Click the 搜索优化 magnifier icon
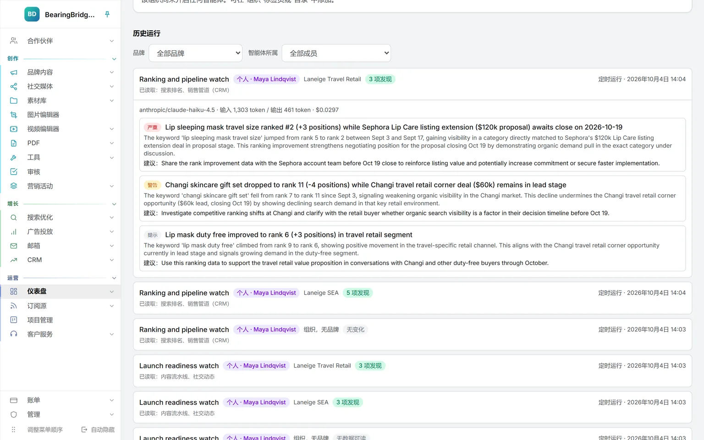Viewport: 704px width, 440px height. tap(14, 218)
